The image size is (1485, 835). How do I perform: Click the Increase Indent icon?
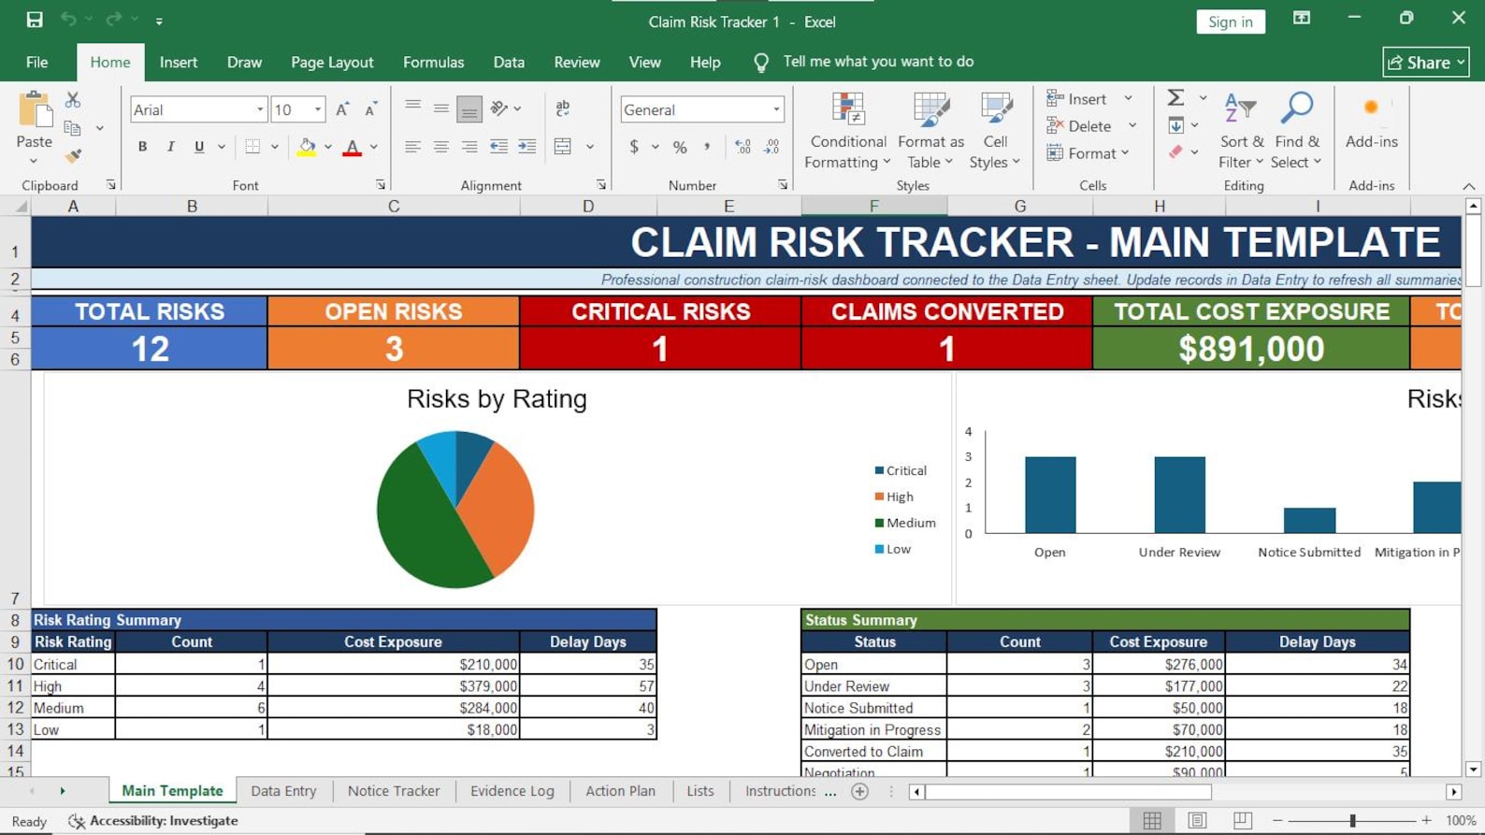(527, 147)
